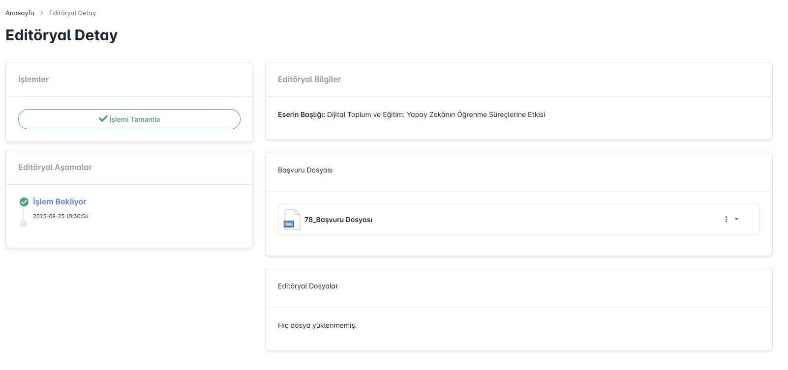The height and width of the screenshot is (370, 788).
Task: Click the 'Hiç dosya yüklenmemiş.' message
Action: (317, 326)
